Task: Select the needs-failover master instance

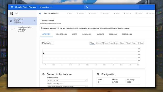Action: 23,21
